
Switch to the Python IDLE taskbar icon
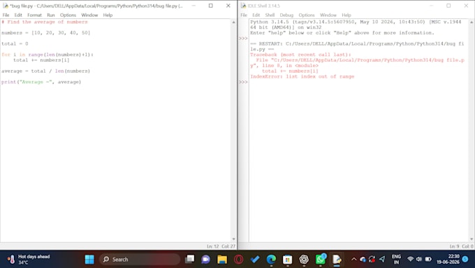337,260
